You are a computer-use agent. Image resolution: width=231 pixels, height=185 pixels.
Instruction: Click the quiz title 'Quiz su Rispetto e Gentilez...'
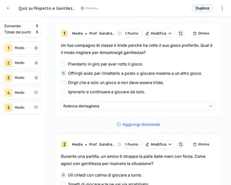[47, 8]
